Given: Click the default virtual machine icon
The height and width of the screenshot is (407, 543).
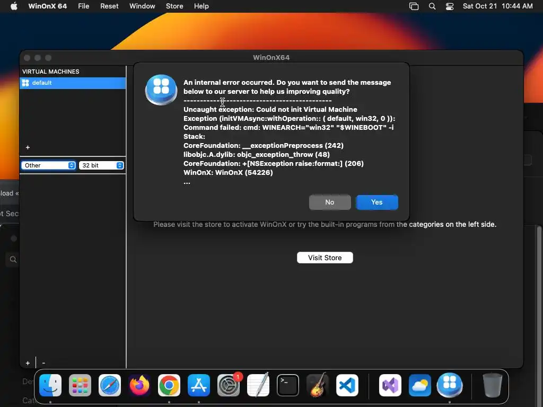Looking at the screenshot, I should (25, 83).
